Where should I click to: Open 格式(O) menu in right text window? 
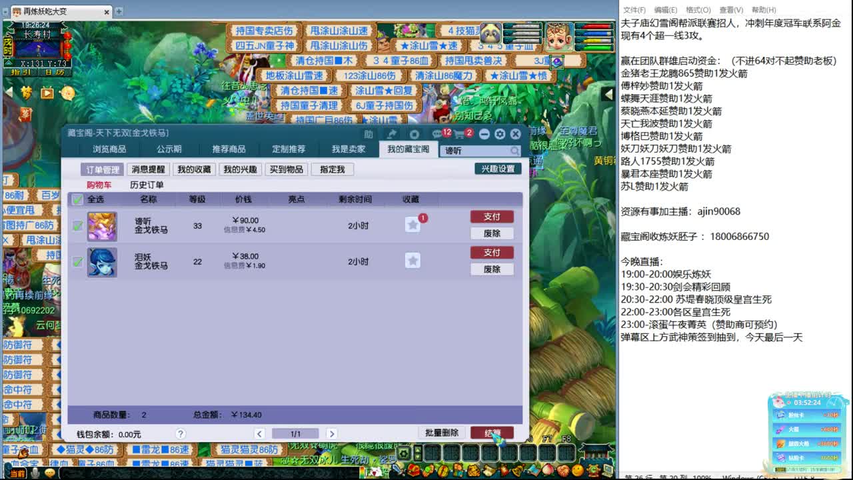click(698, 10)
